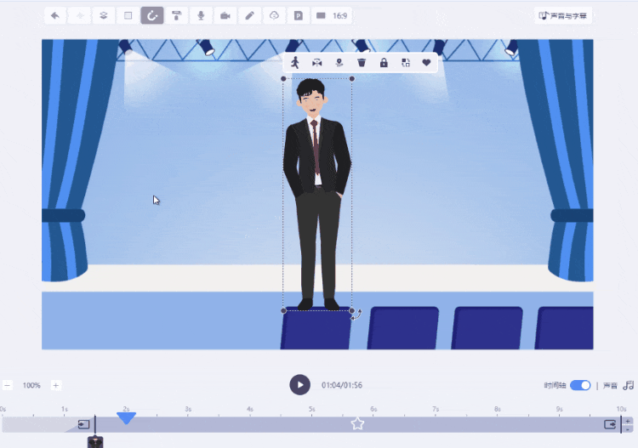Click the 100% zoom level value
The height and width of the screenshot is (448, 638).
pyautogui.click(x=31, y=385)
